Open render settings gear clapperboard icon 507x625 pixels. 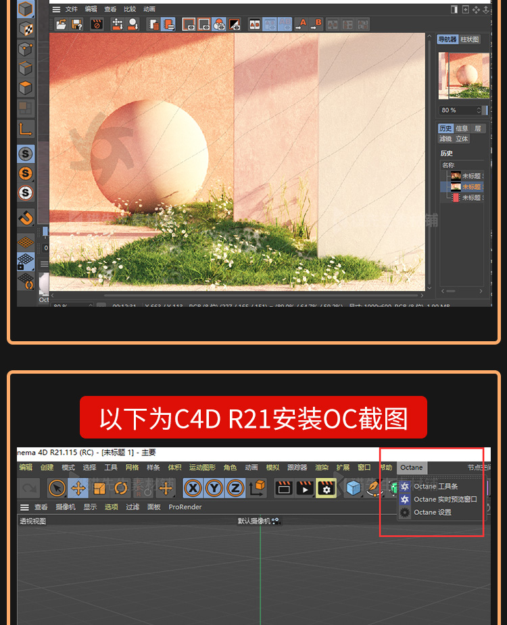click(327, 488)
